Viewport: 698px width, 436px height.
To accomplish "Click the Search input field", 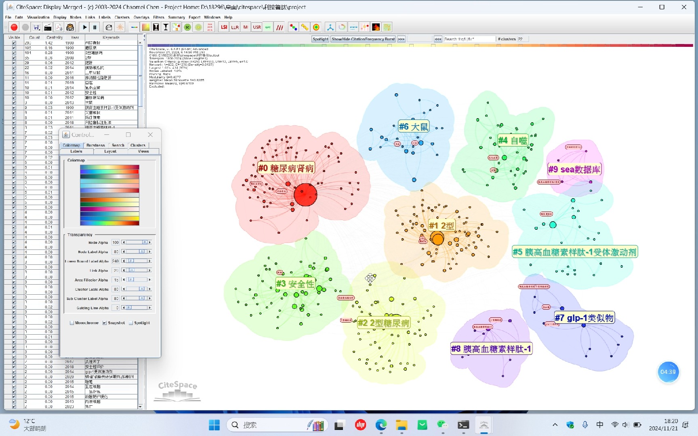I will click(x=469, y=39).
